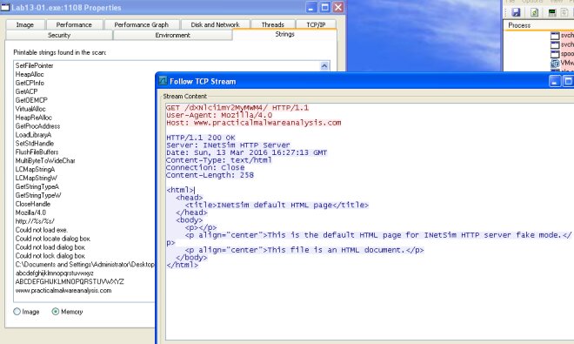574x344 pixels.
Task: Click the Date header line in stream
Action: point(246,152)
